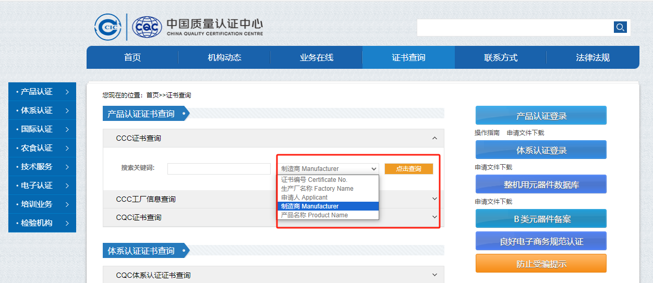The height and width of the screenshot is (283, 653).
Task: Open the 制造商 Manufacturer search type dropdown
Action: [328, 169]
